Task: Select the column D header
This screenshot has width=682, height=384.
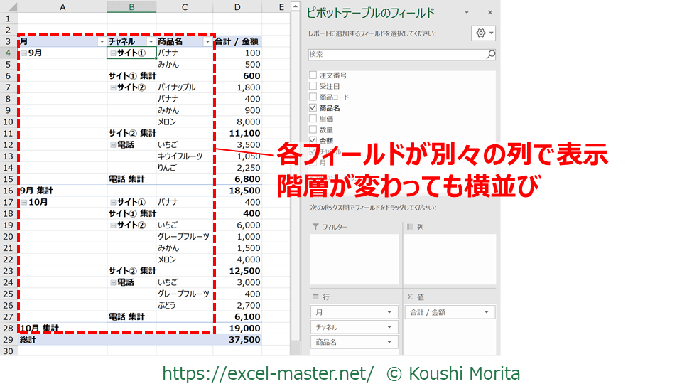Action: click(237, 6)
